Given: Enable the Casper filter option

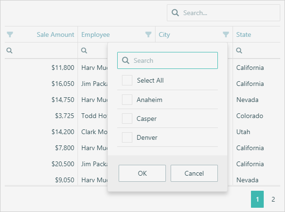Looking at the screenshot, I should tap(127, 119).
